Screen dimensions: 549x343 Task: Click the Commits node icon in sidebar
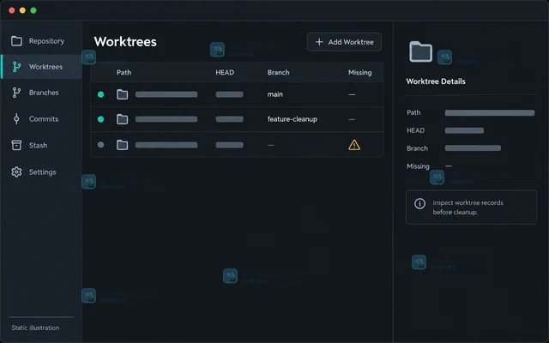[x=16, y=119]
